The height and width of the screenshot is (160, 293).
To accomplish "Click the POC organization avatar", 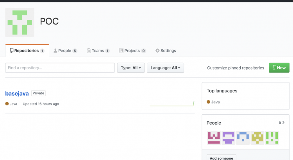I will (20, 22).
